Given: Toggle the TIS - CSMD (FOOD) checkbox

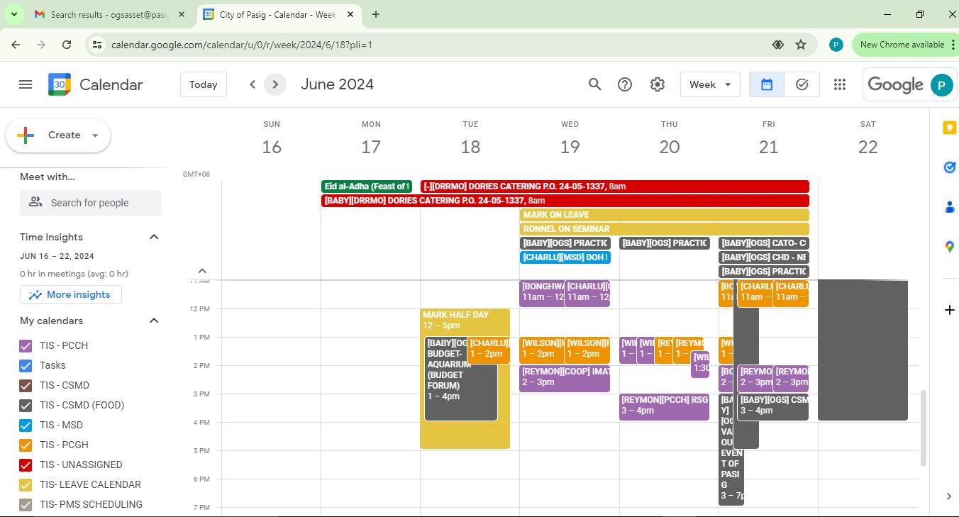Looking at the screenshot, I should tap(26, 406).
